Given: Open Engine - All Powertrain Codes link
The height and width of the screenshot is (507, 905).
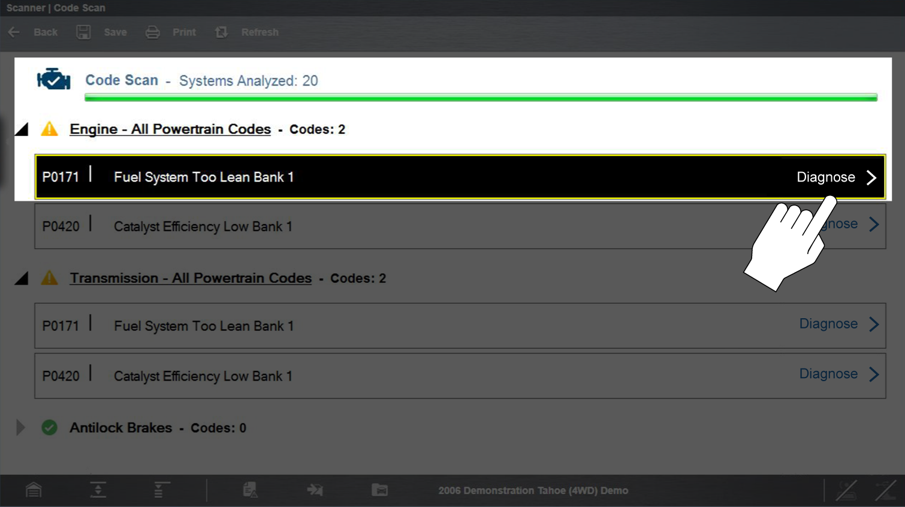Looking at the screenshot, I should pos(170,129).
